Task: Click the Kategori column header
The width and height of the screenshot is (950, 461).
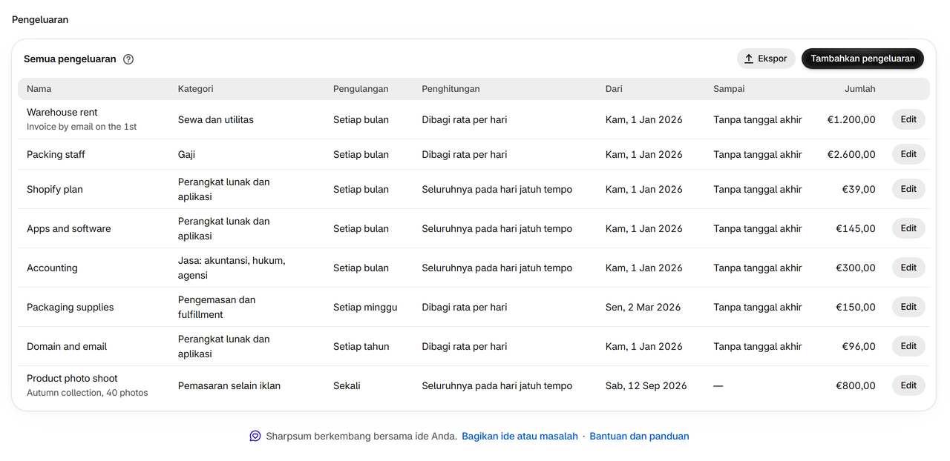Action: [195, 89]
